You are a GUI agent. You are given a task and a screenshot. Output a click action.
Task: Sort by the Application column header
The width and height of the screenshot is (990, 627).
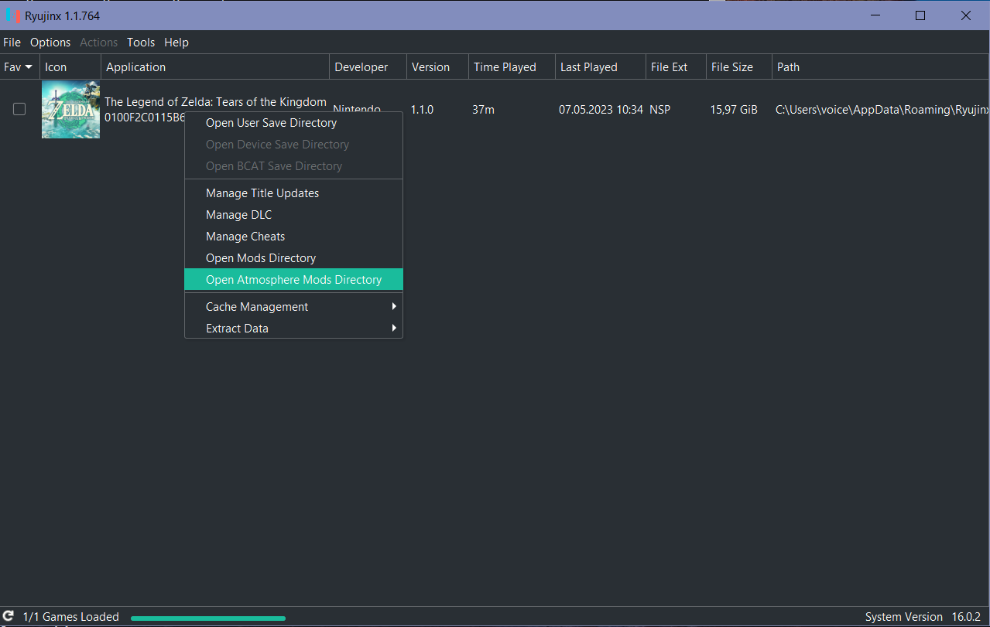(x=215, y=67)
